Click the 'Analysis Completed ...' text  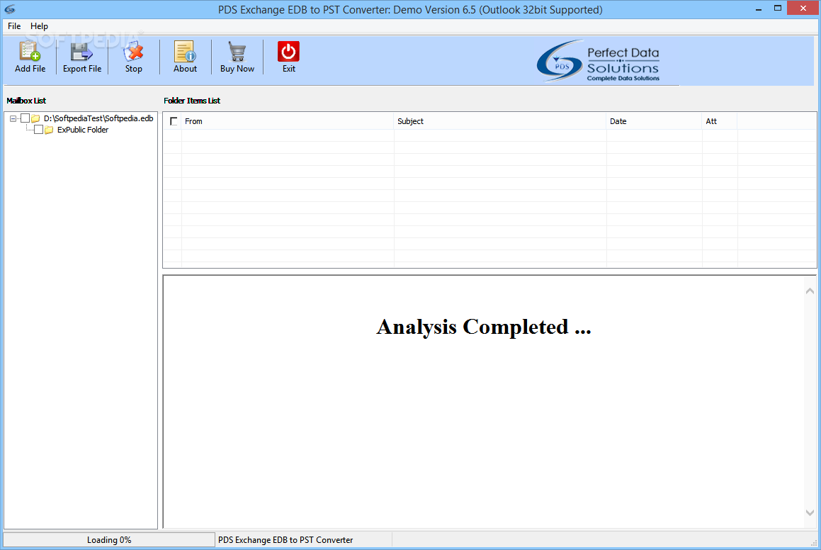tap(484, 327)
